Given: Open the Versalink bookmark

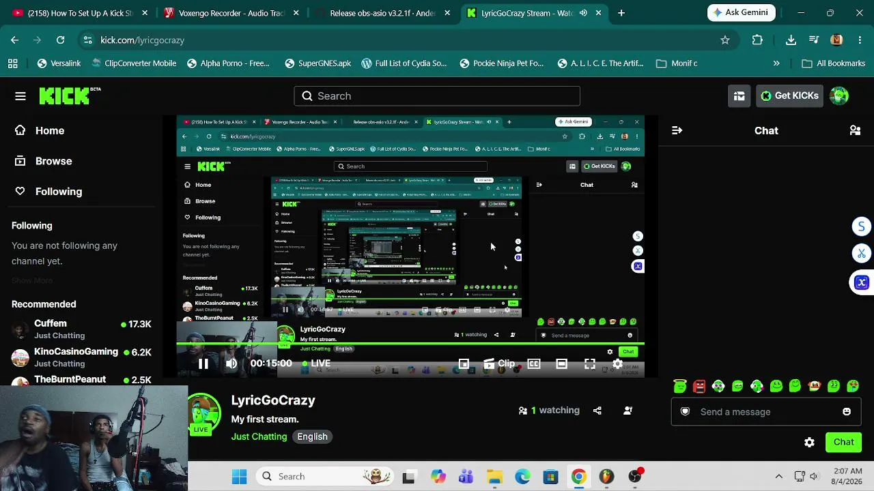Looking at the screenshot, I should pos(59,63).
